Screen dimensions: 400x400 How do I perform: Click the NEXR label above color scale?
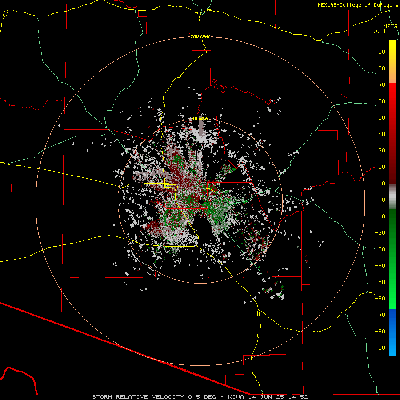391,27
